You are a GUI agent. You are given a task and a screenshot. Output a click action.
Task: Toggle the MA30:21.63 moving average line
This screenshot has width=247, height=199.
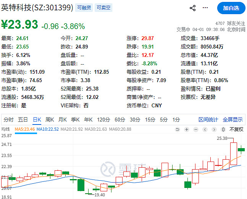pyautogui.click(x=95, y=129)
